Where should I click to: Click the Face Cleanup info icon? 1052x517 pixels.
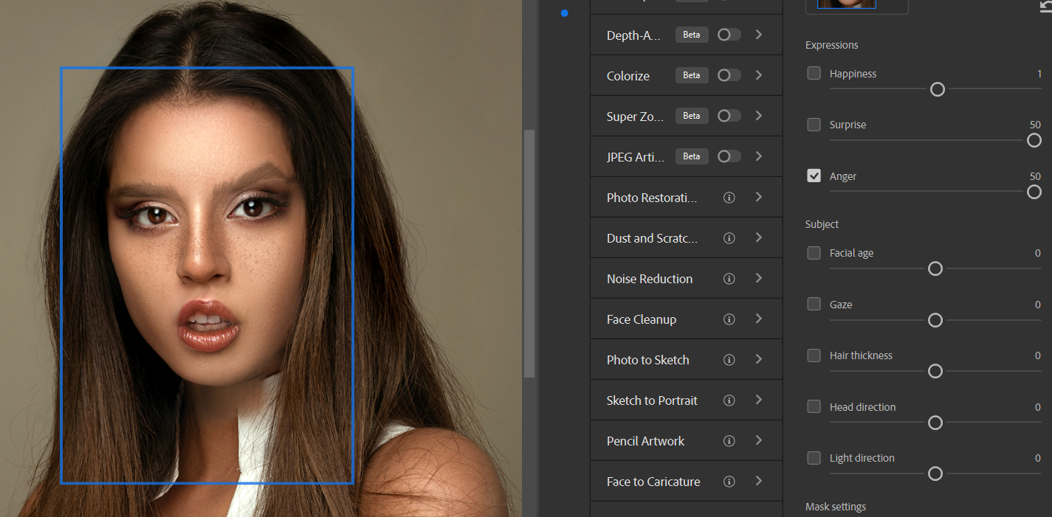(x=729, y=319)
